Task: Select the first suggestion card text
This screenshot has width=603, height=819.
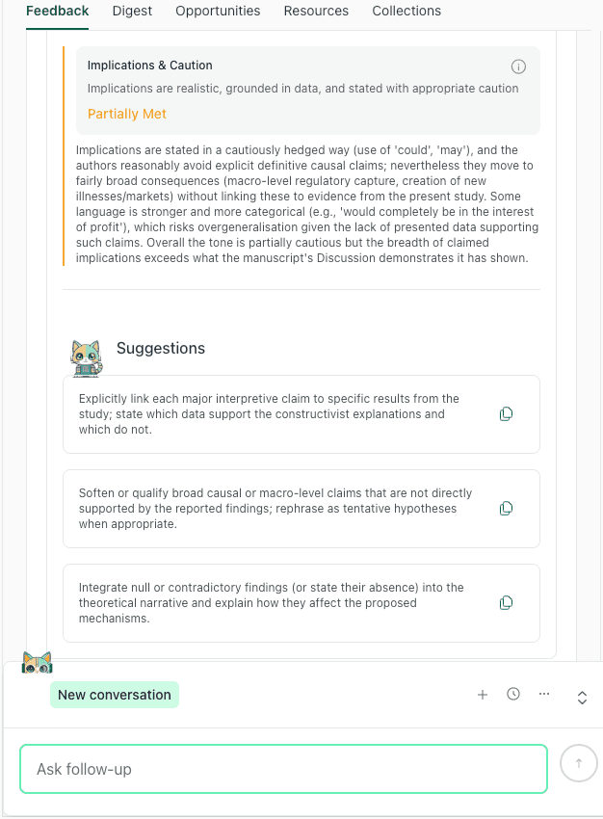Action: 270,413
